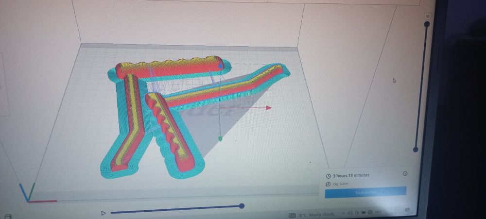Expand the hidden system tray icons chevron
This screenshot has width=486, height=219.
[x=343, y=213]
